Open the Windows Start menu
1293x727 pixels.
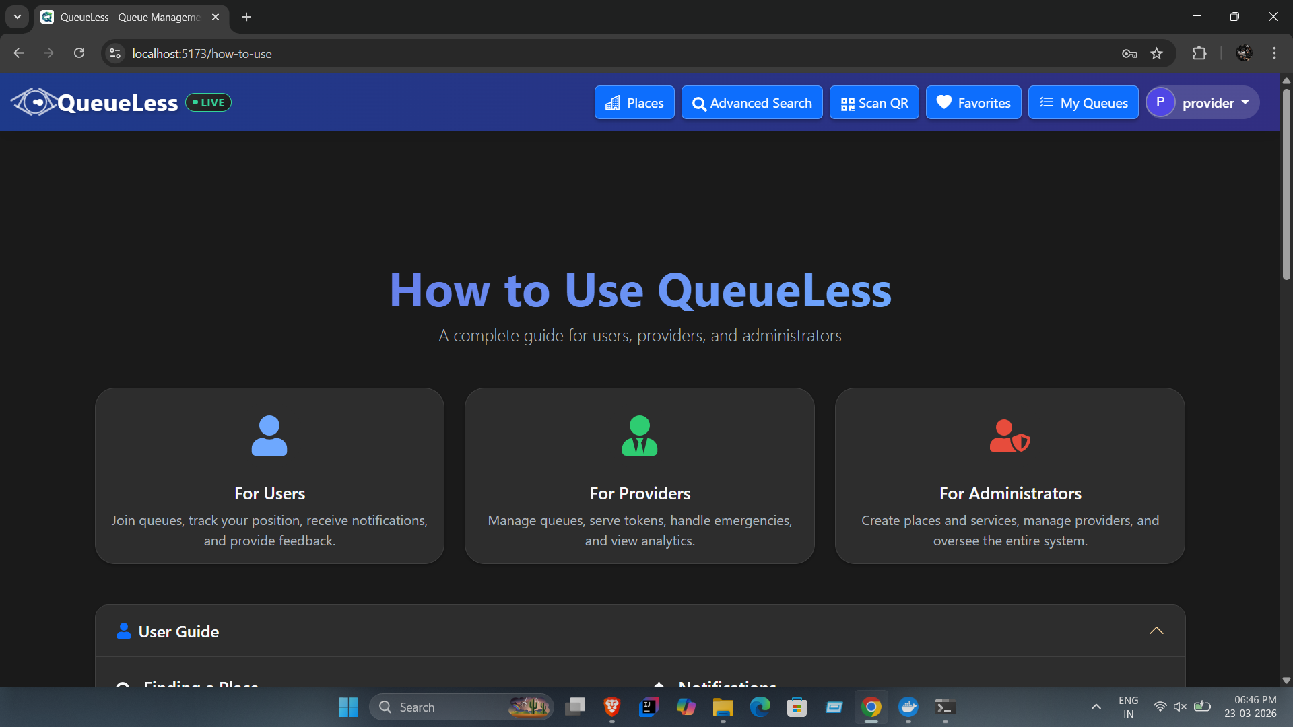point(348,707)
